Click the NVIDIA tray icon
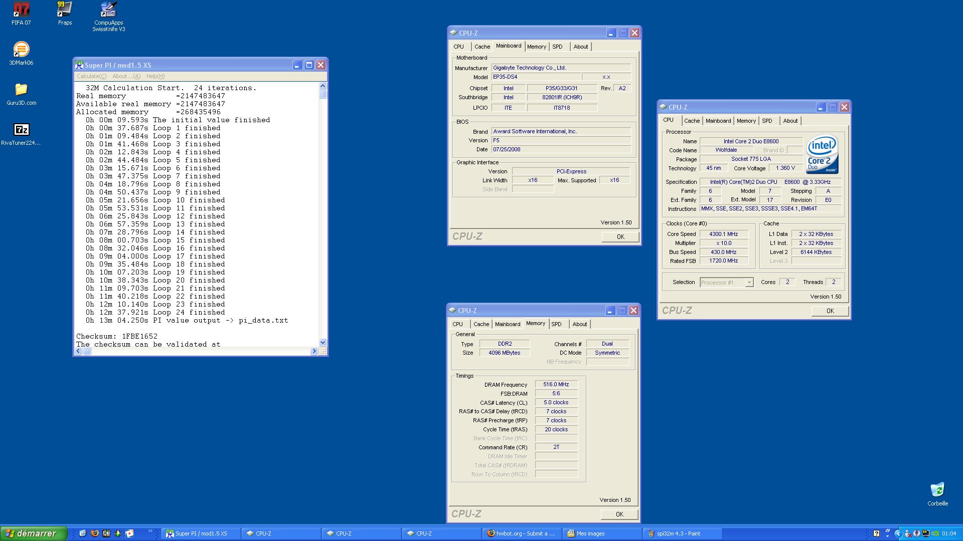This screenshot has width=963, height=541. (935, 533)
